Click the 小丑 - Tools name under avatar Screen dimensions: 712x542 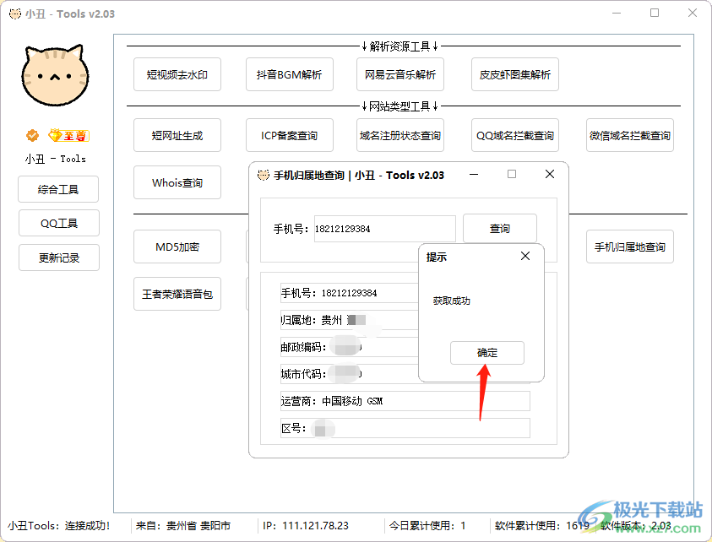(56, 159)
